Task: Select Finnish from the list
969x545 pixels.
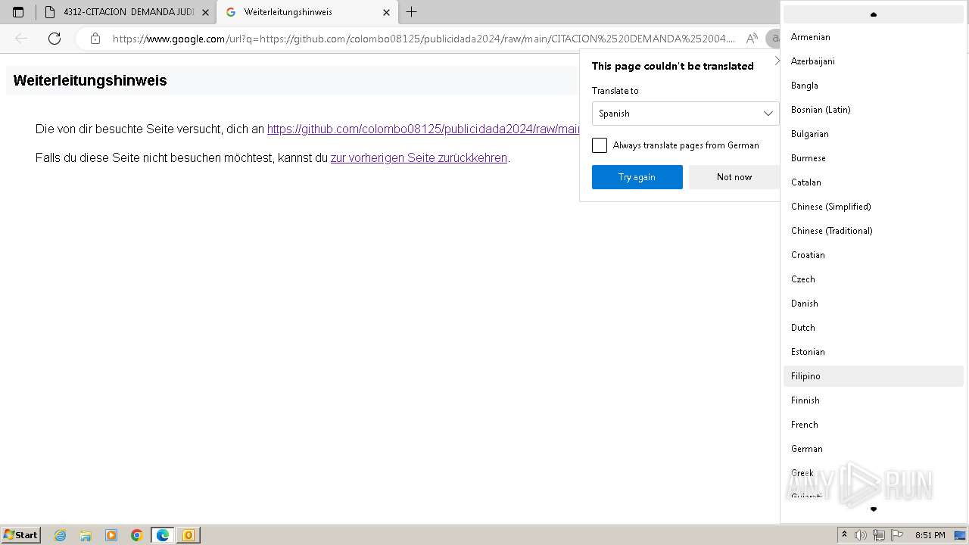Action: [874, 400]
